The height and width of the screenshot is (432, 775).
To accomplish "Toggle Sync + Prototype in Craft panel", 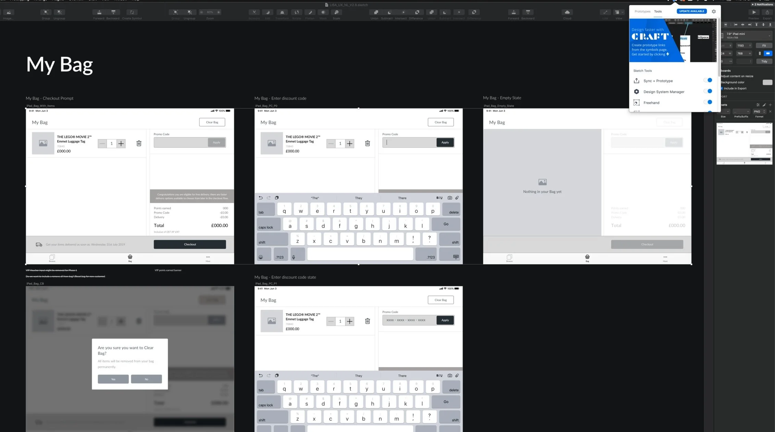I will coord(708,80).
